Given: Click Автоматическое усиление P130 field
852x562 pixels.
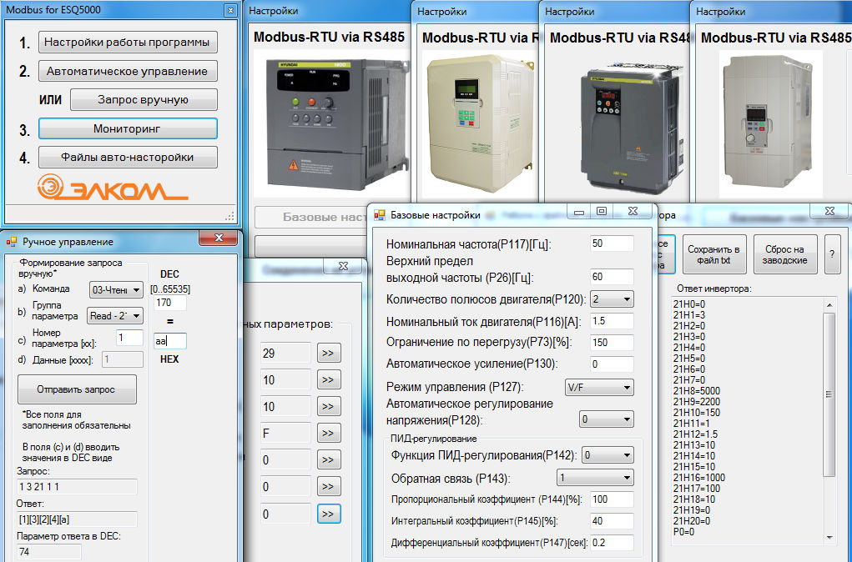Looking at the screenshot, I should coord(612,364).
